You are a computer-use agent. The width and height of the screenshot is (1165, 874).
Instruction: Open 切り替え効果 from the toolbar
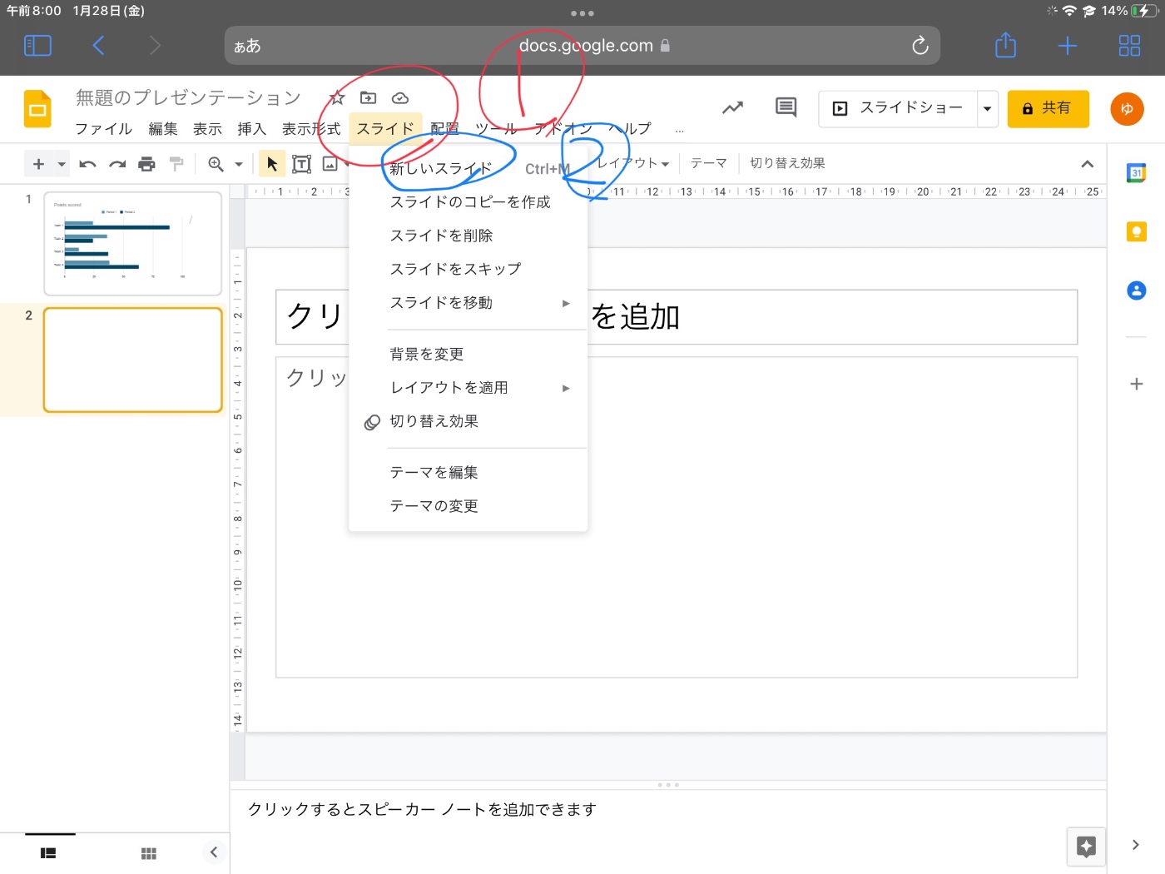pyautogui.click(x=787, y=163)
